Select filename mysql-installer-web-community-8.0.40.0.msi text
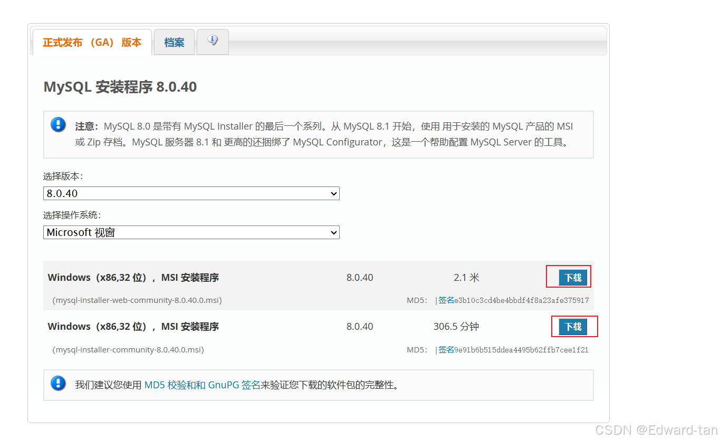This screenshot has height=442, width=720. click(x=137, y=300)
